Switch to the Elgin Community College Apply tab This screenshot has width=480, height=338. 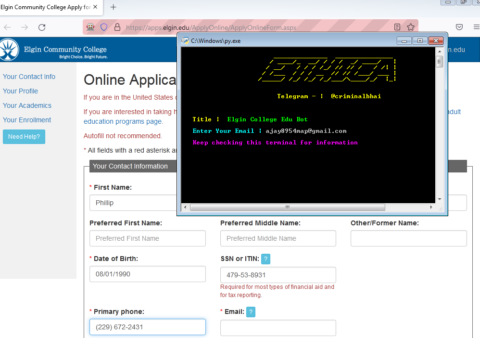pyautogui.click(x=48, y=8)
